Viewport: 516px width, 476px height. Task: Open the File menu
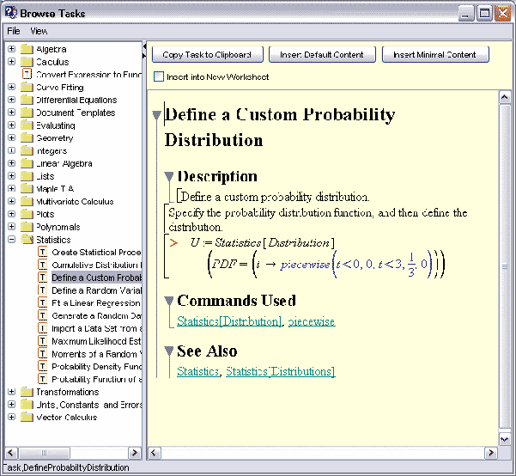[x=14, y=30]
